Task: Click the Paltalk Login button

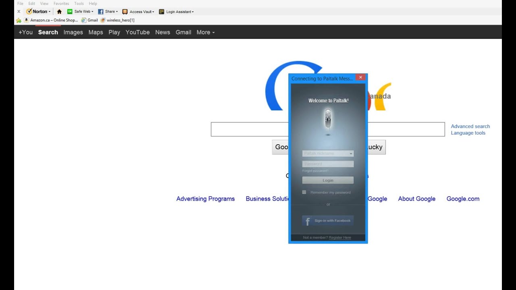Action: click(x=328, y=180)
